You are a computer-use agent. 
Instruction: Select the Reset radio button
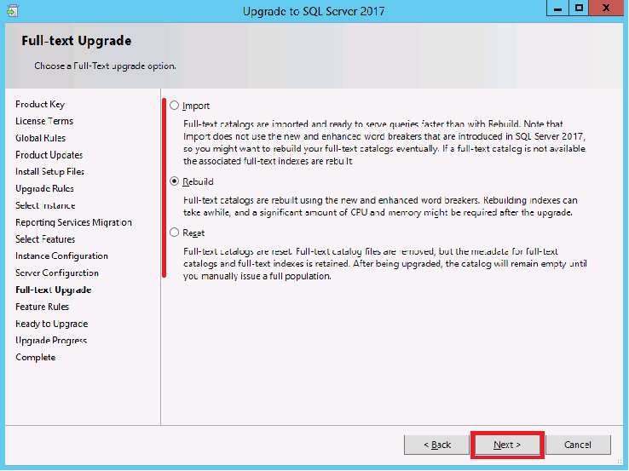point(174,233)
